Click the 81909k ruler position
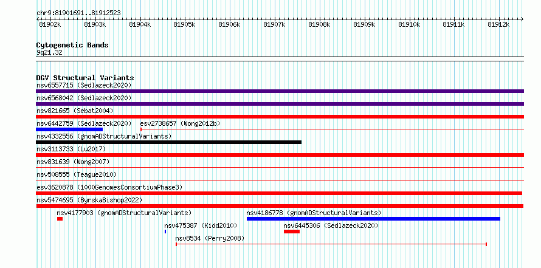The width and height of the screenshot is (541, 268). [x=365, y=24]
